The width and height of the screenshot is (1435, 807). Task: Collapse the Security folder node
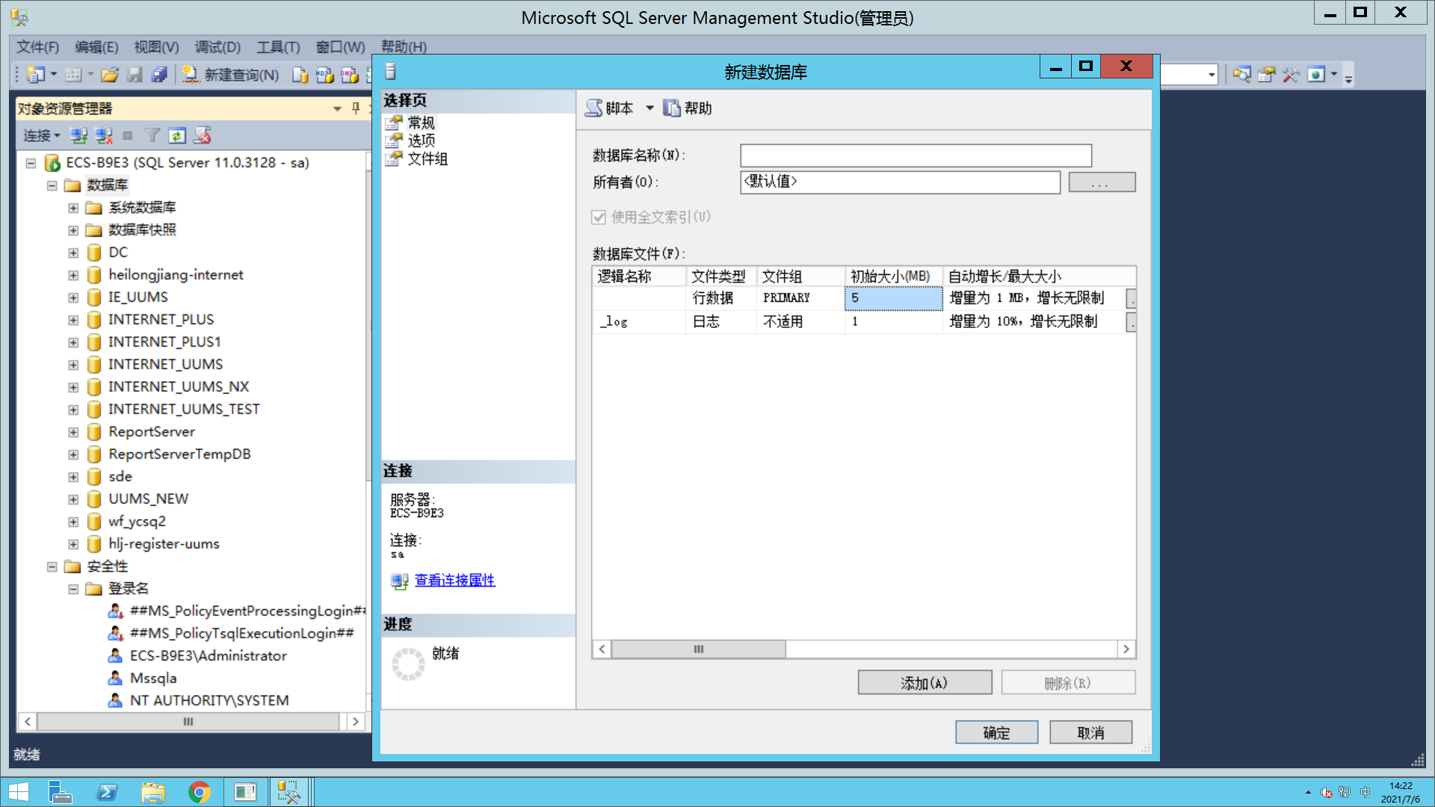pyautogui.click(x=52, y=566)
